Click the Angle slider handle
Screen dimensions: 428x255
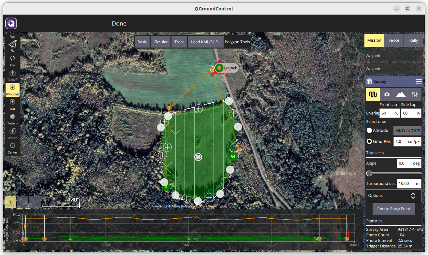(369, 173)
